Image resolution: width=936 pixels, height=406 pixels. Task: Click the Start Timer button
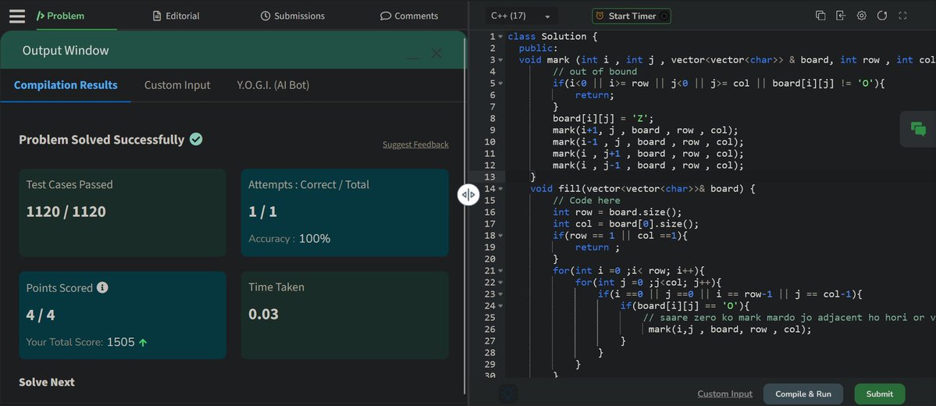[632, 16]
